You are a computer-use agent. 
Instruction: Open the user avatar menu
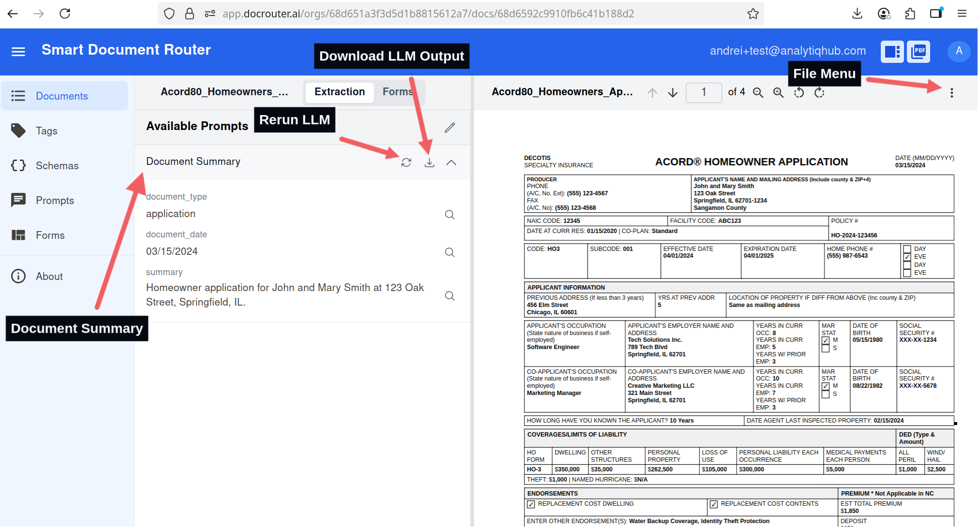[959, 51]
